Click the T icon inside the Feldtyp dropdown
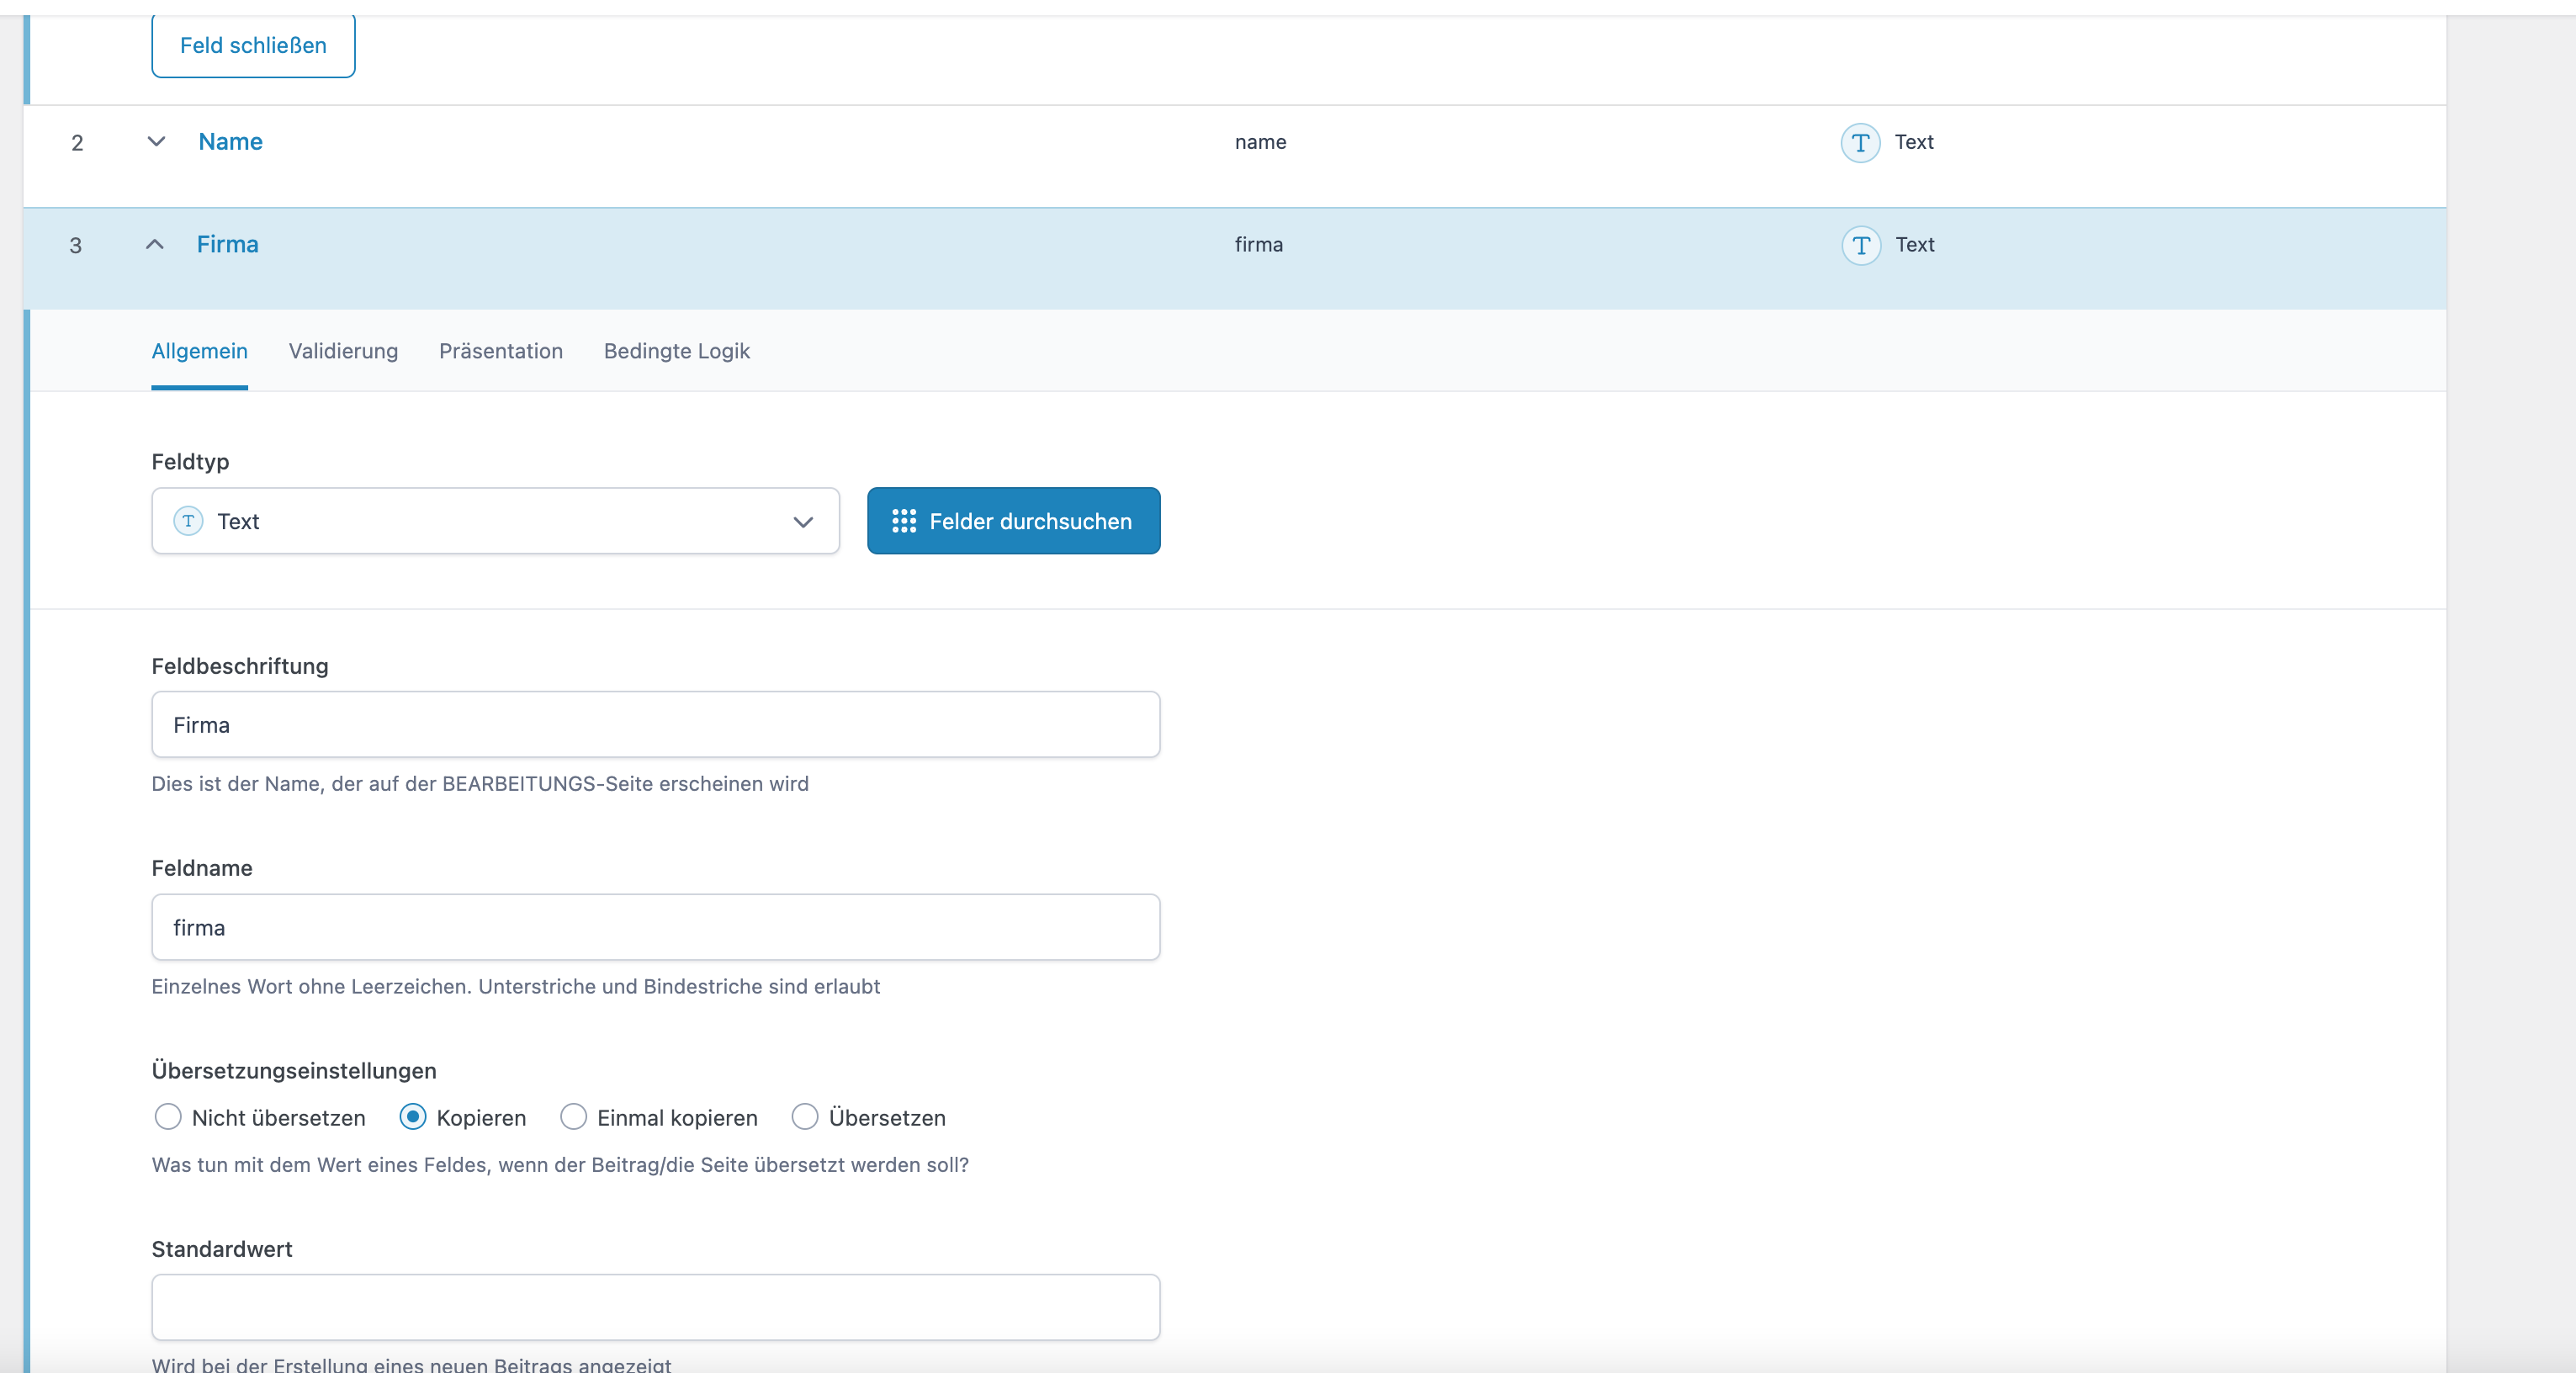 tap(188, 521)
